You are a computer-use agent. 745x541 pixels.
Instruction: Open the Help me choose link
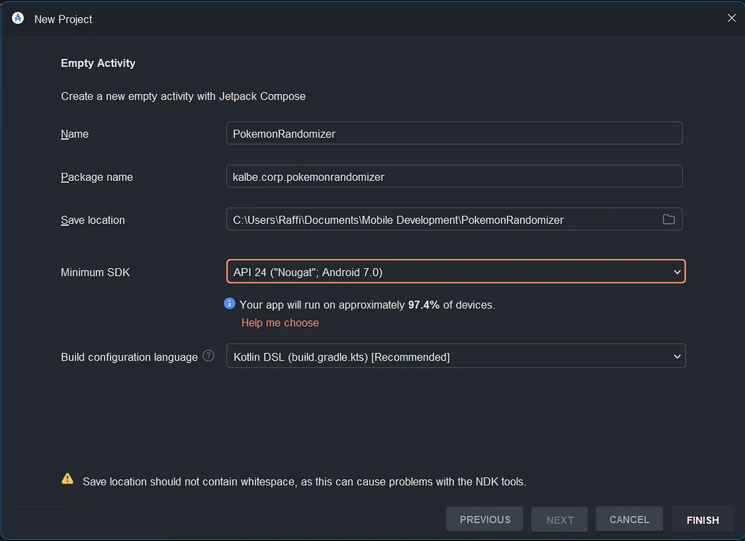coord(280,323)
